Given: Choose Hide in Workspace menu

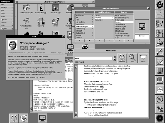Looking at the screenshot, I should [7, 25].
